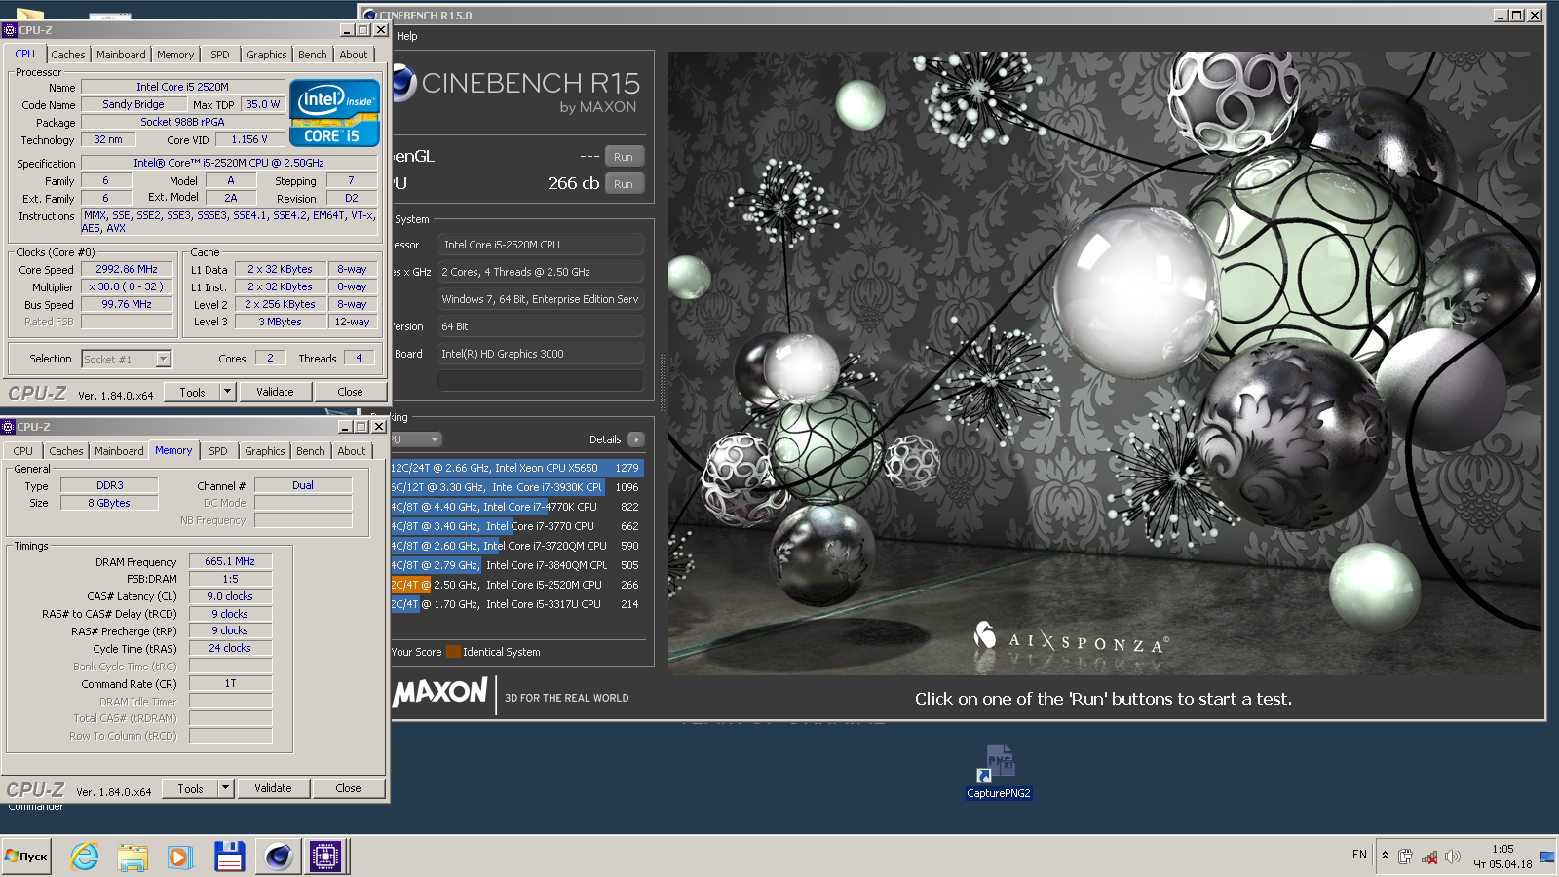This screenshot has height=877, width=1559.
Task: Click the EN language indicator
Action: tap(1359, 855)
